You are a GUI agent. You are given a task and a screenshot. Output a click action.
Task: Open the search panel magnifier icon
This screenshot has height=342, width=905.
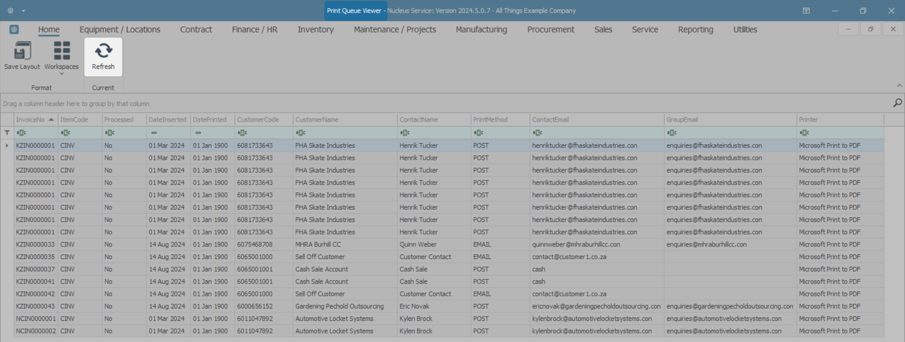click(x=897, y=103)
